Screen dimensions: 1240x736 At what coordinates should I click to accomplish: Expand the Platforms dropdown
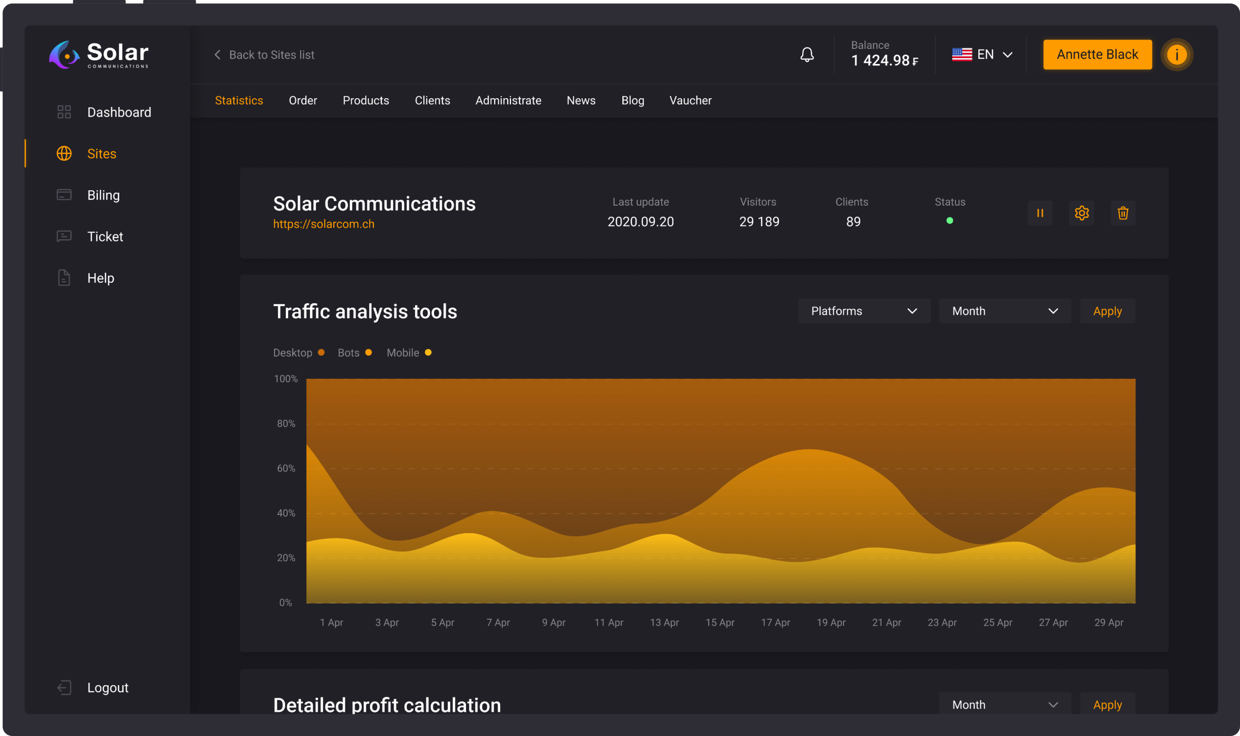tap(864, 311)
